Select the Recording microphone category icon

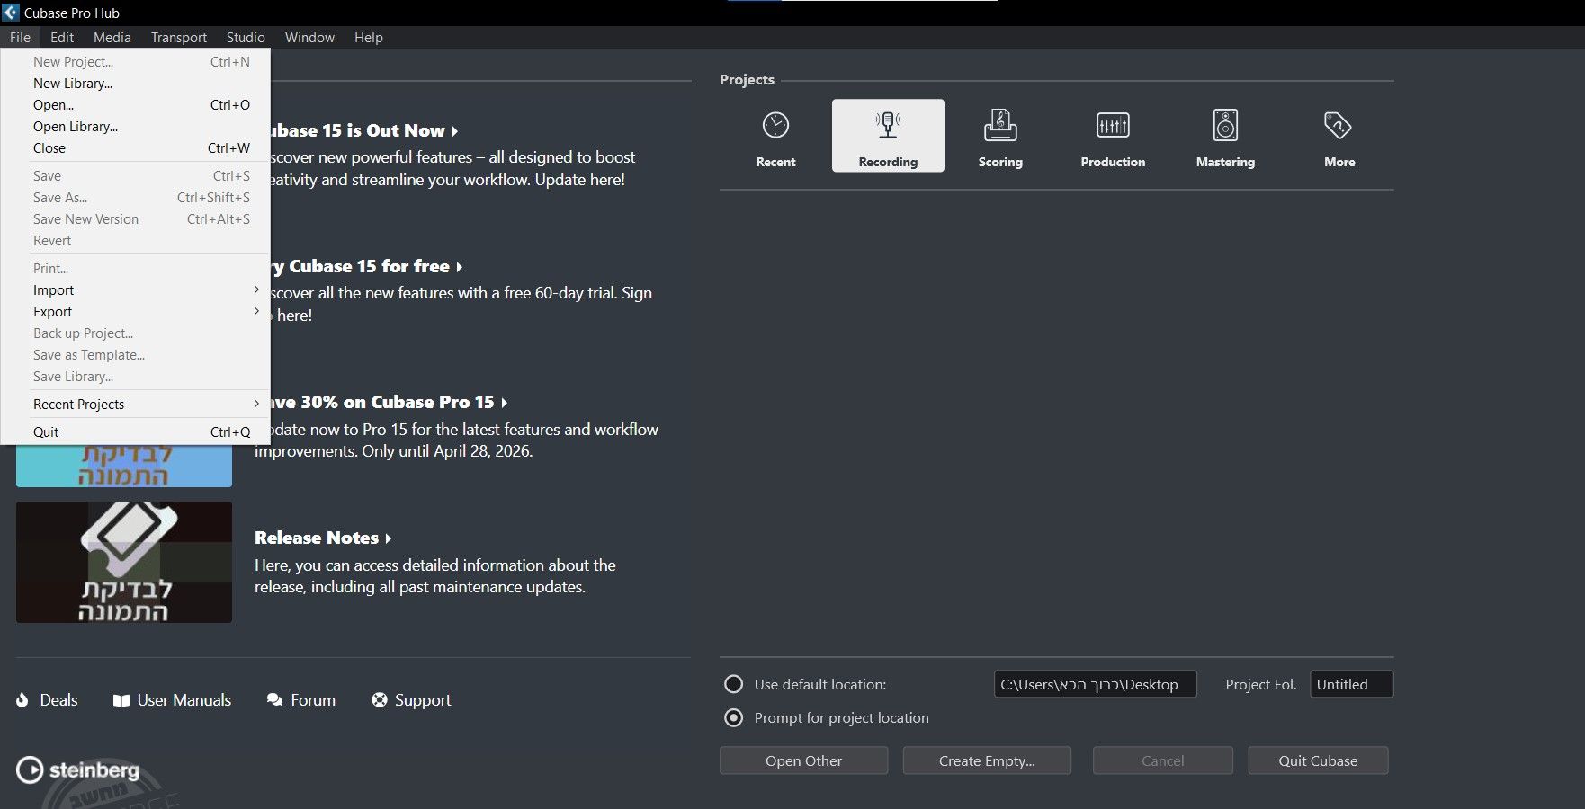[888, 125]
